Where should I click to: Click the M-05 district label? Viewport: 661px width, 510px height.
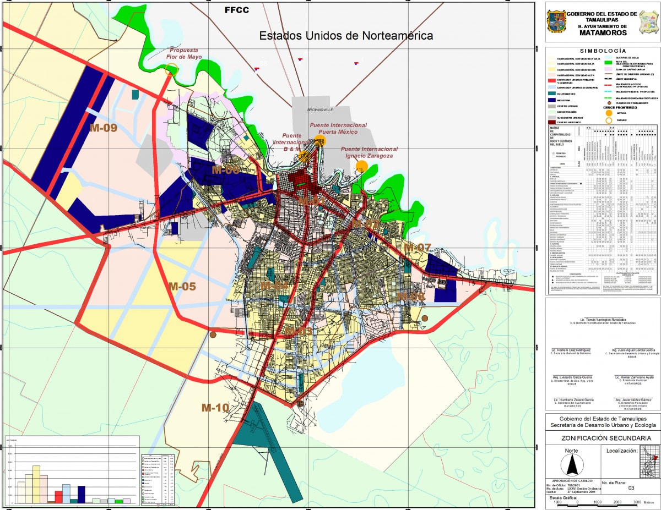182,286
